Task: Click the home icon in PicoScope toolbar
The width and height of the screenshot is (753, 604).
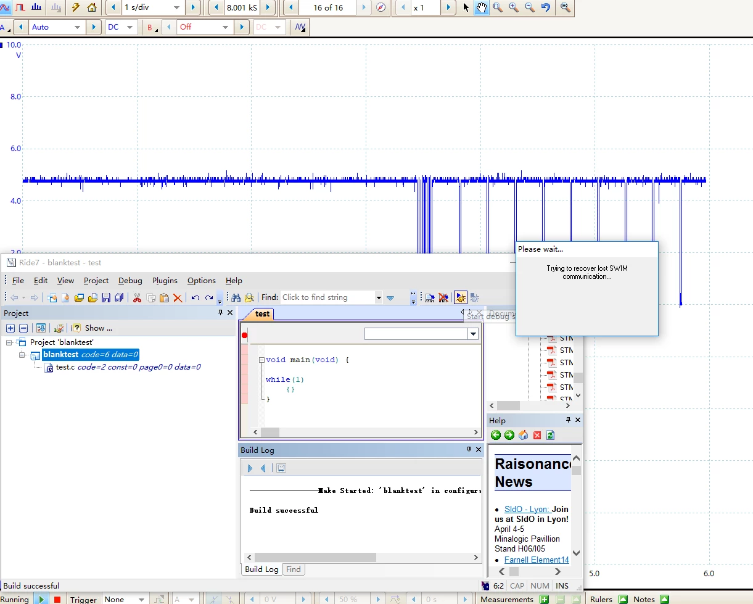Action: tap(92, 7)
